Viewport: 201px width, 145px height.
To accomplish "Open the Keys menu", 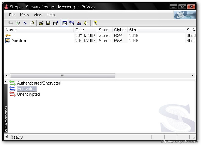I will click(24, 15).
